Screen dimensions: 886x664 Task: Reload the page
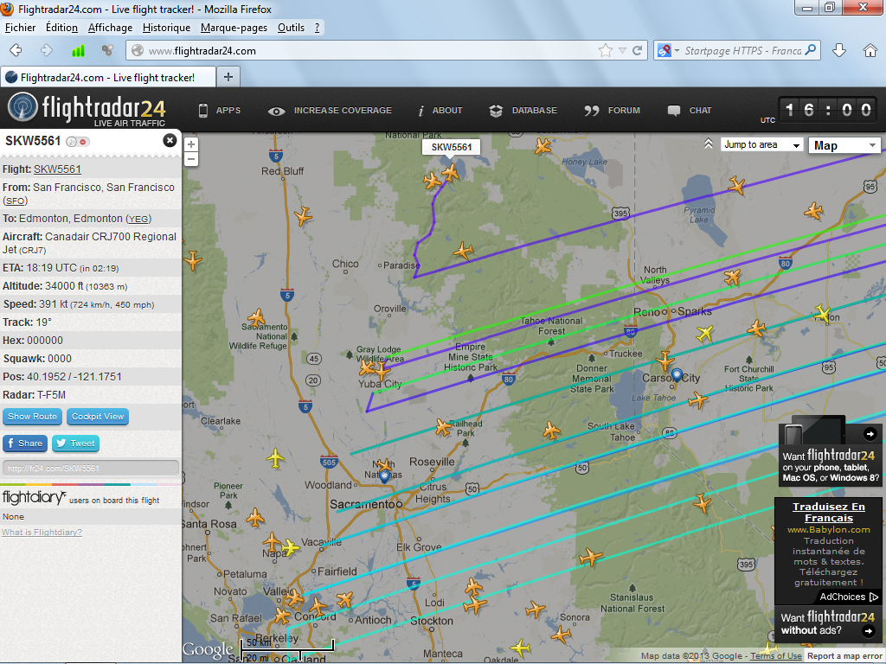click(638, 51)
